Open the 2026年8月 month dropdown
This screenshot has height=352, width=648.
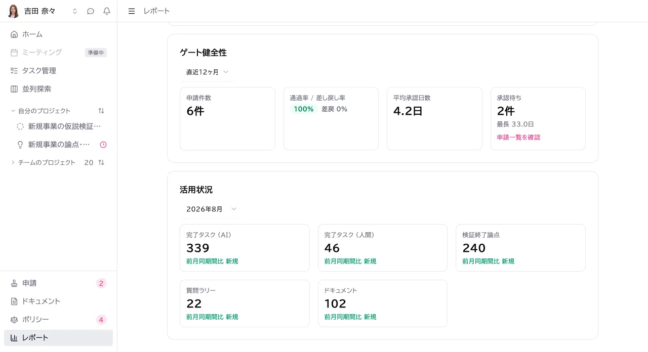pyautogui.click(x=211, y=209)
